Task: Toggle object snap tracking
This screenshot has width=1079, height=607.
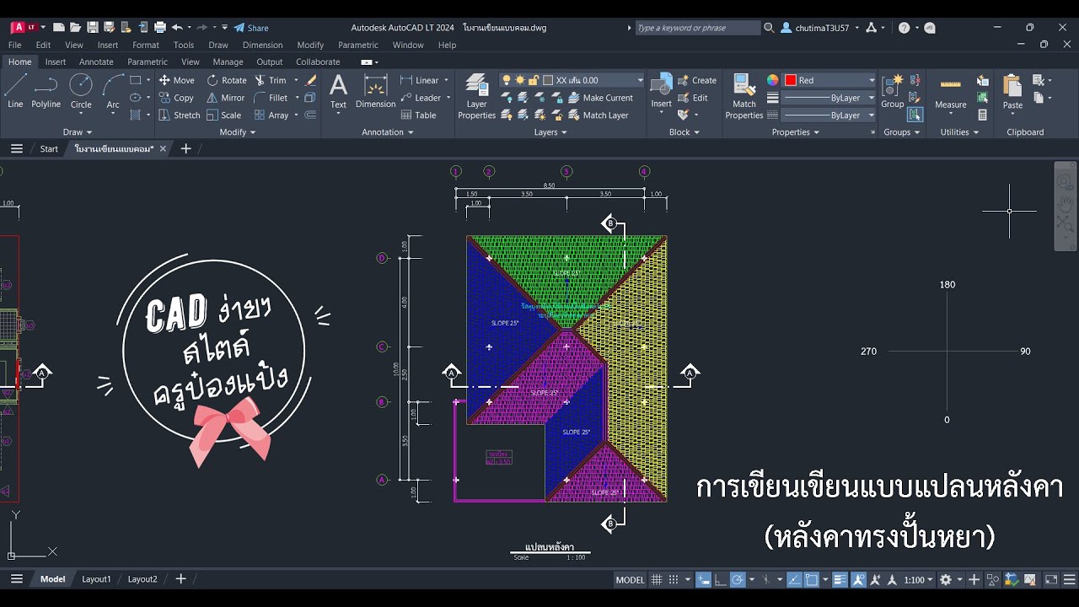Action: coord(795,580)
